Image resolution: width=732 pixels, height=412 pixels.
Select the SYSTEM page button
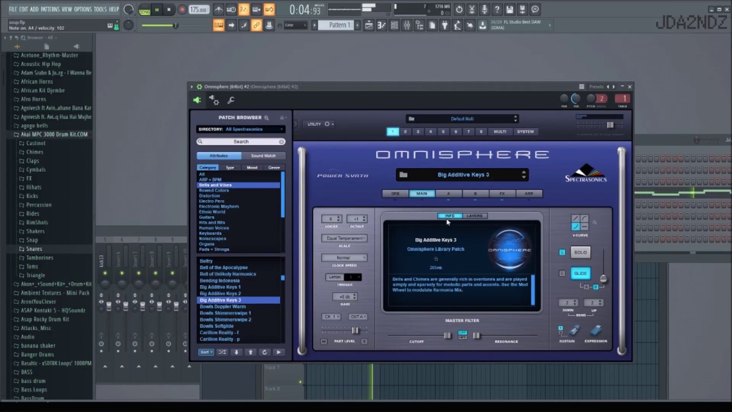[525, 132]
